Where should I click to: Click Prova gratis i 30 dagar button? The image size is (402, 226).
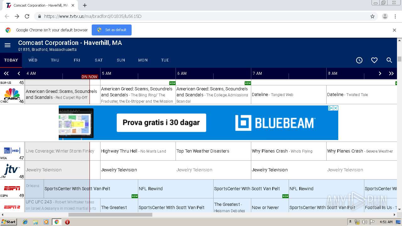(161, 122)
